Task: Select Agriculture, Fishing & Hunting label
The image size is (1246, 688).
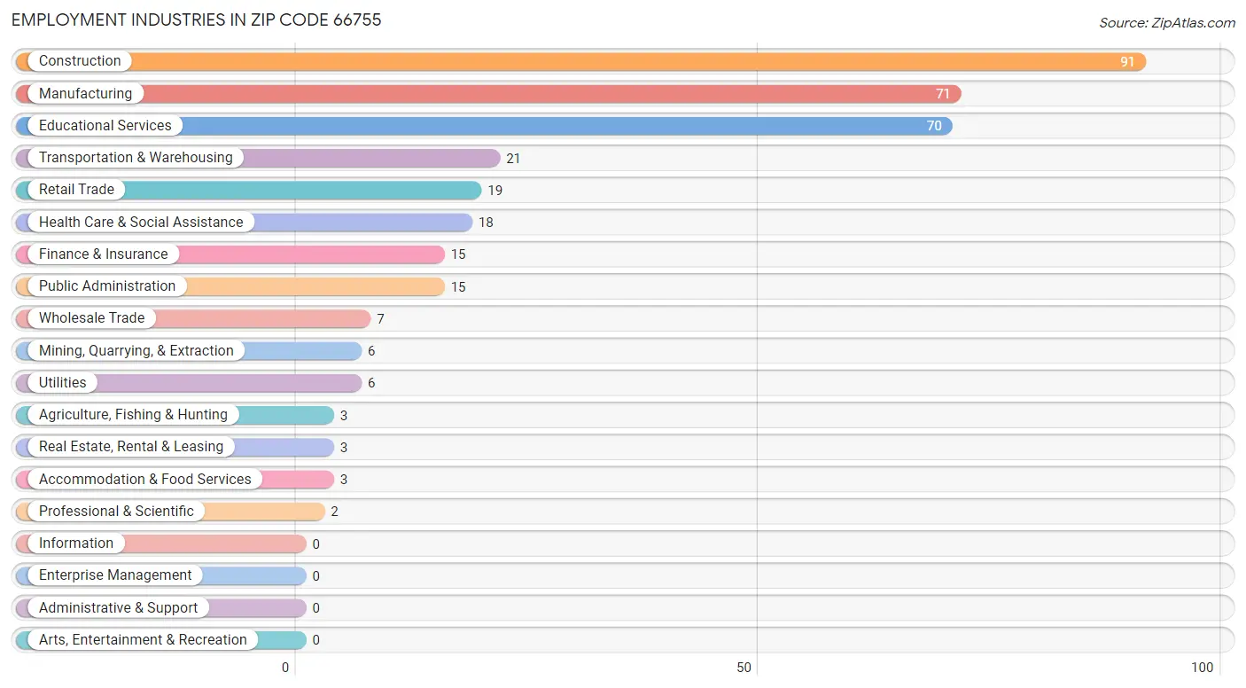Action: click(133, 414)
